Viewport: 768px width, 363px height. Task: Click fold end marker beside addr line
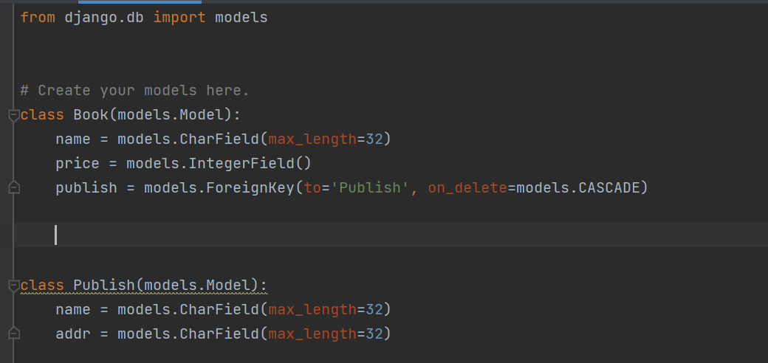coord(13,334)
